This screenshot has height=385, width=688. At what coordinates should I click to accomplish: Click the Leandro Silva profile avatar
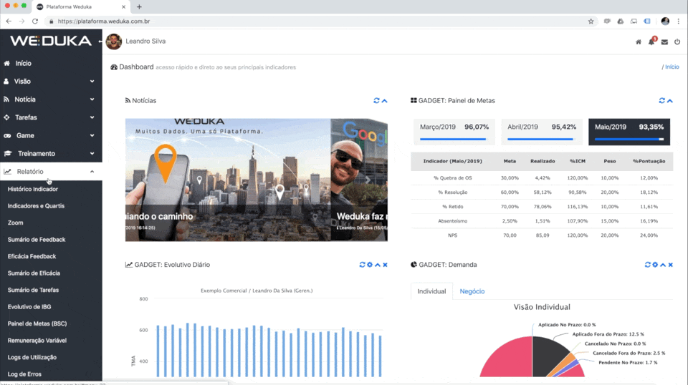[x=114, y=42]
